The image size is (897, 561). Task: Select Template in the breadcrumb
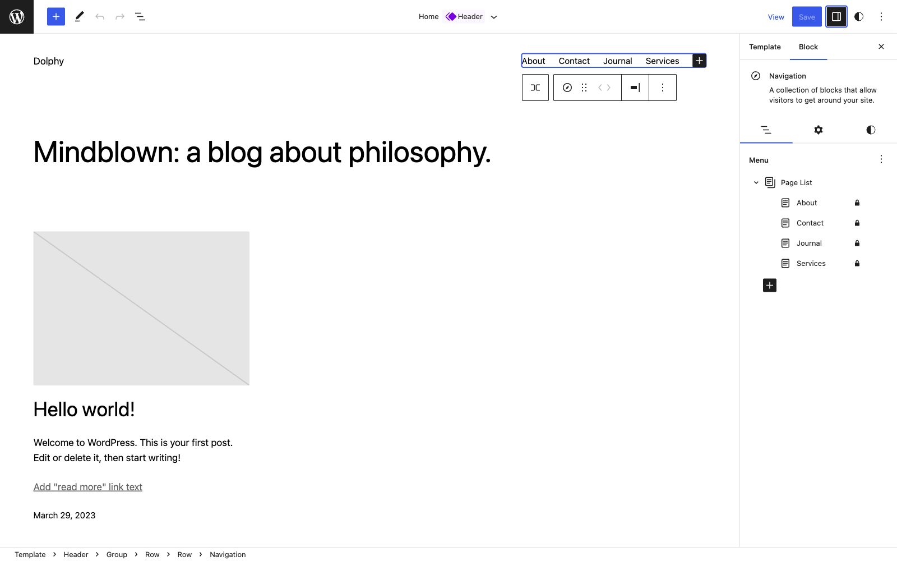tap(30, 554)
